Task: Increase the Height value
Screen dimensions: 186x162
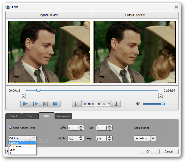Action: [109, 137]
